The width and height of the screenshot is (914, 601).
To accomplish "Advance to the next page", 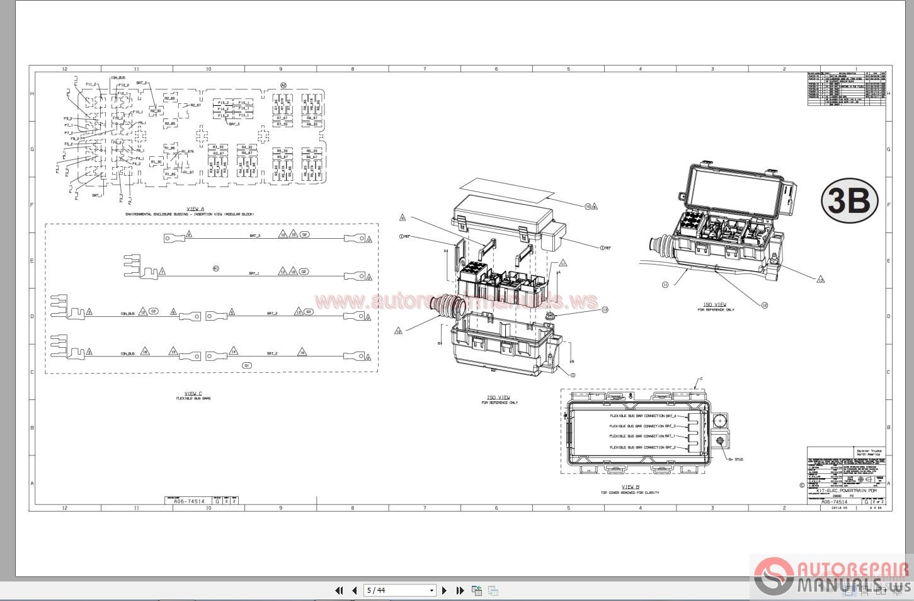I will click(445, 590).
